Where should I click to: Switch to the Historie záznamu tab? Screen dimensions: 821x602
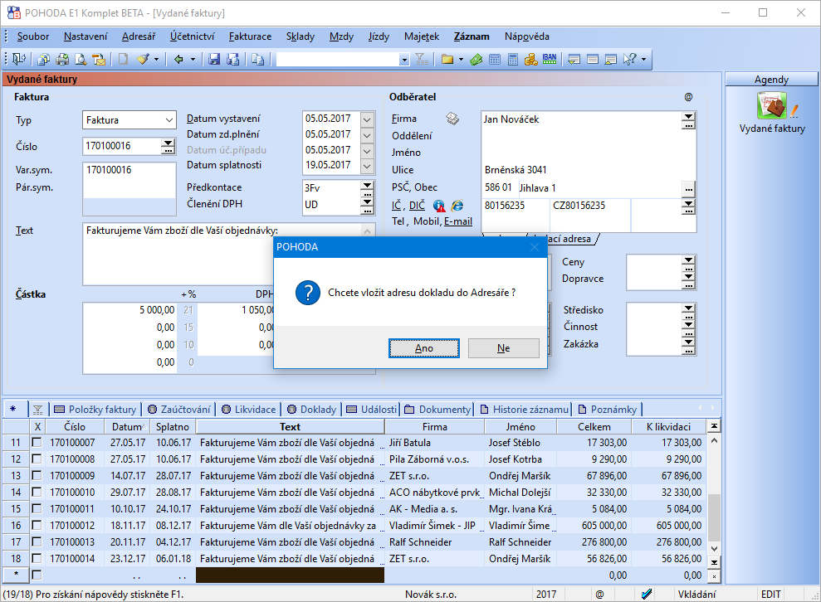525,410
